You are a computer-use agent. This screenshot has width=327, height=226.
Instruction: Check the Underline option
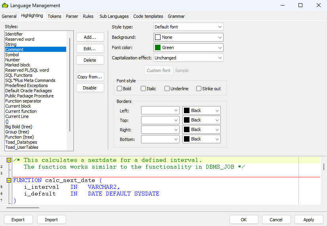click(167, 89)
